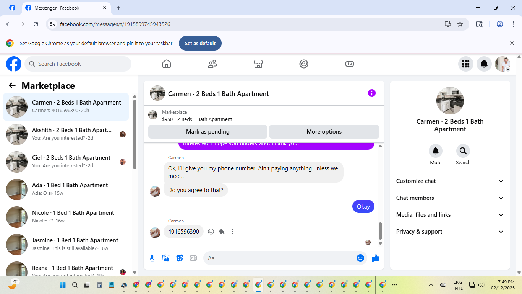Send a voice clip via microphone icon

coord(152,258)
